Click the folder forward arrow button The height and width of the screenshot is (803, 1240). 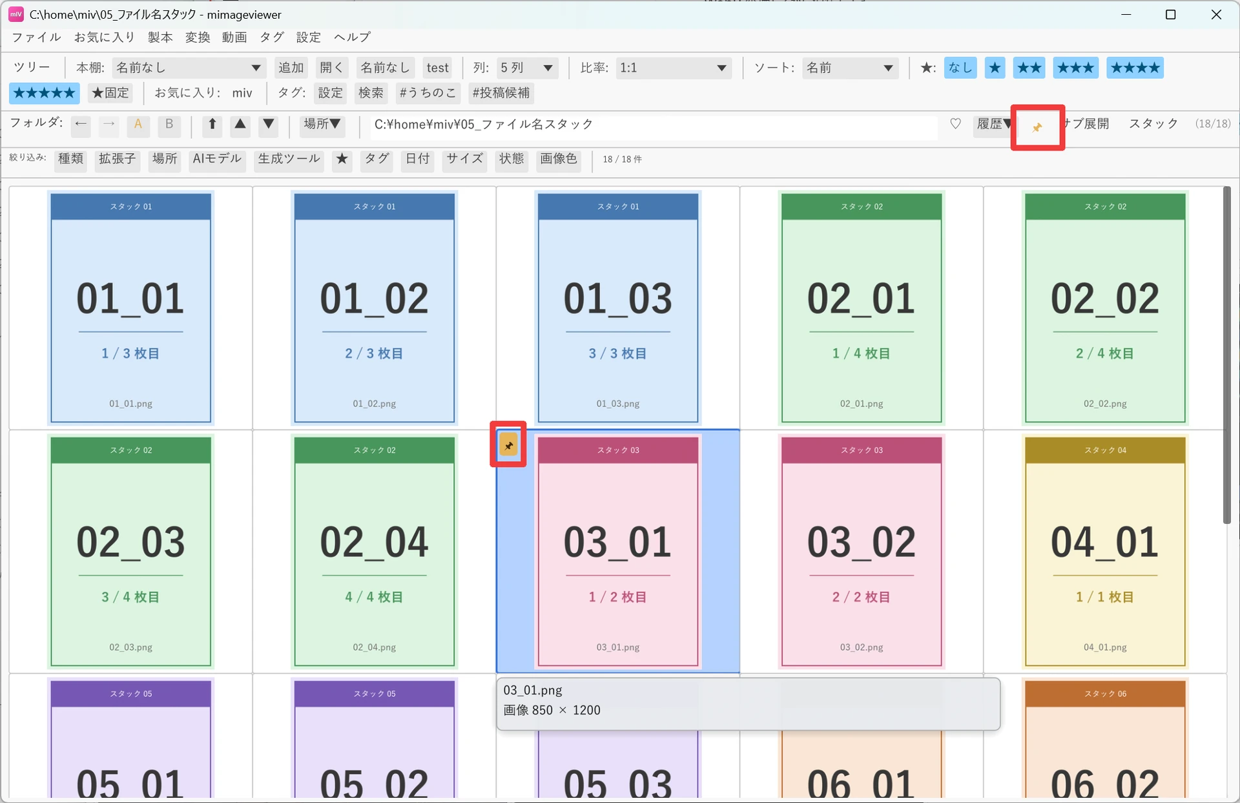[x=109, y=124]
